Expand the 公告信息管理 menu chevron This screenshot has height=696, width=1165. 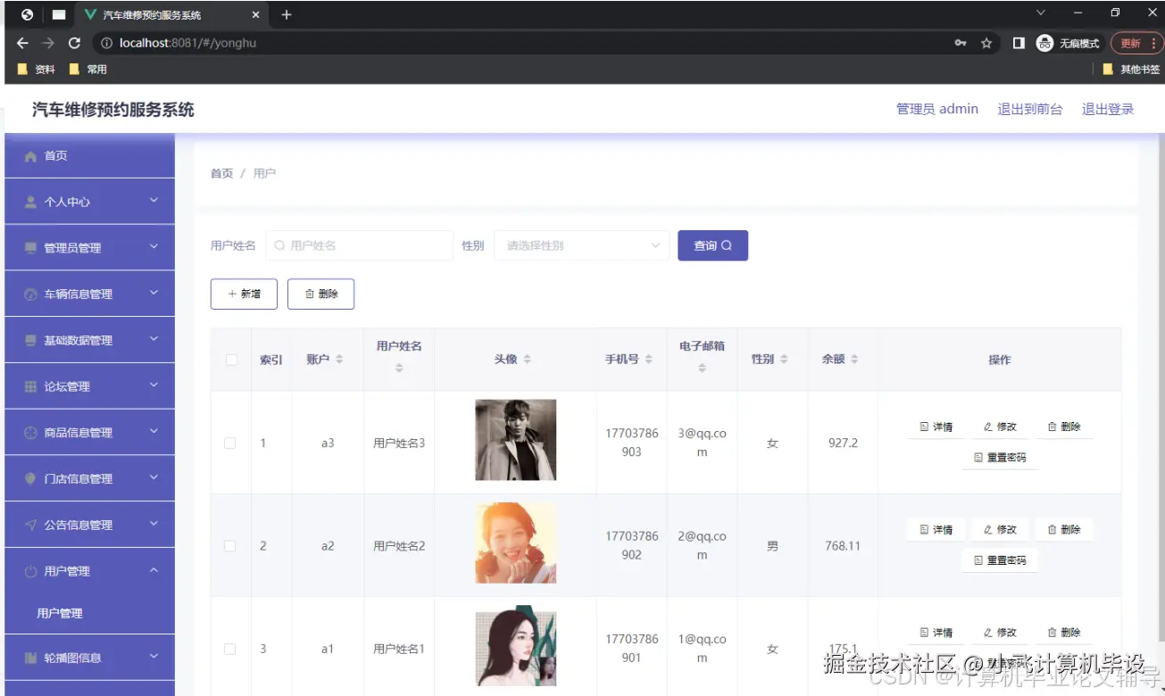[x=154, y=524]
